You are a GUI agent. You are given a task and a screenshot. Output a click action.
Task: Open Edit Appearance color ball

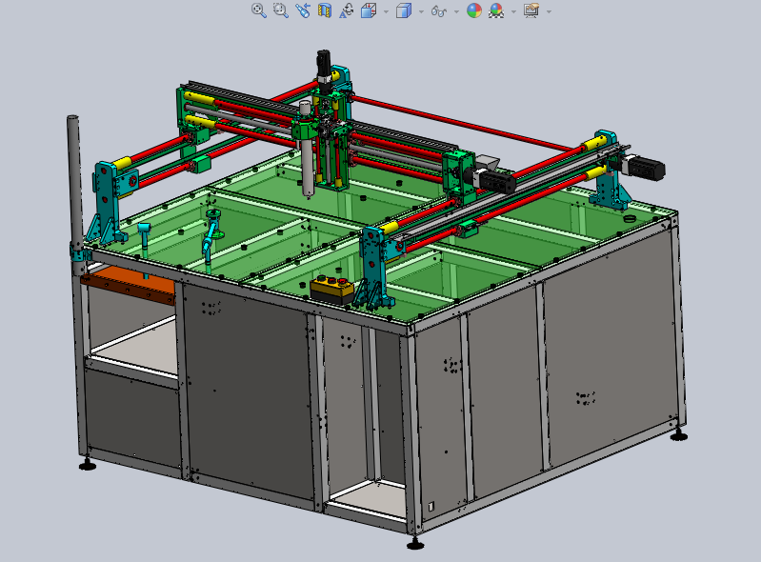click(x=473, y=10)
